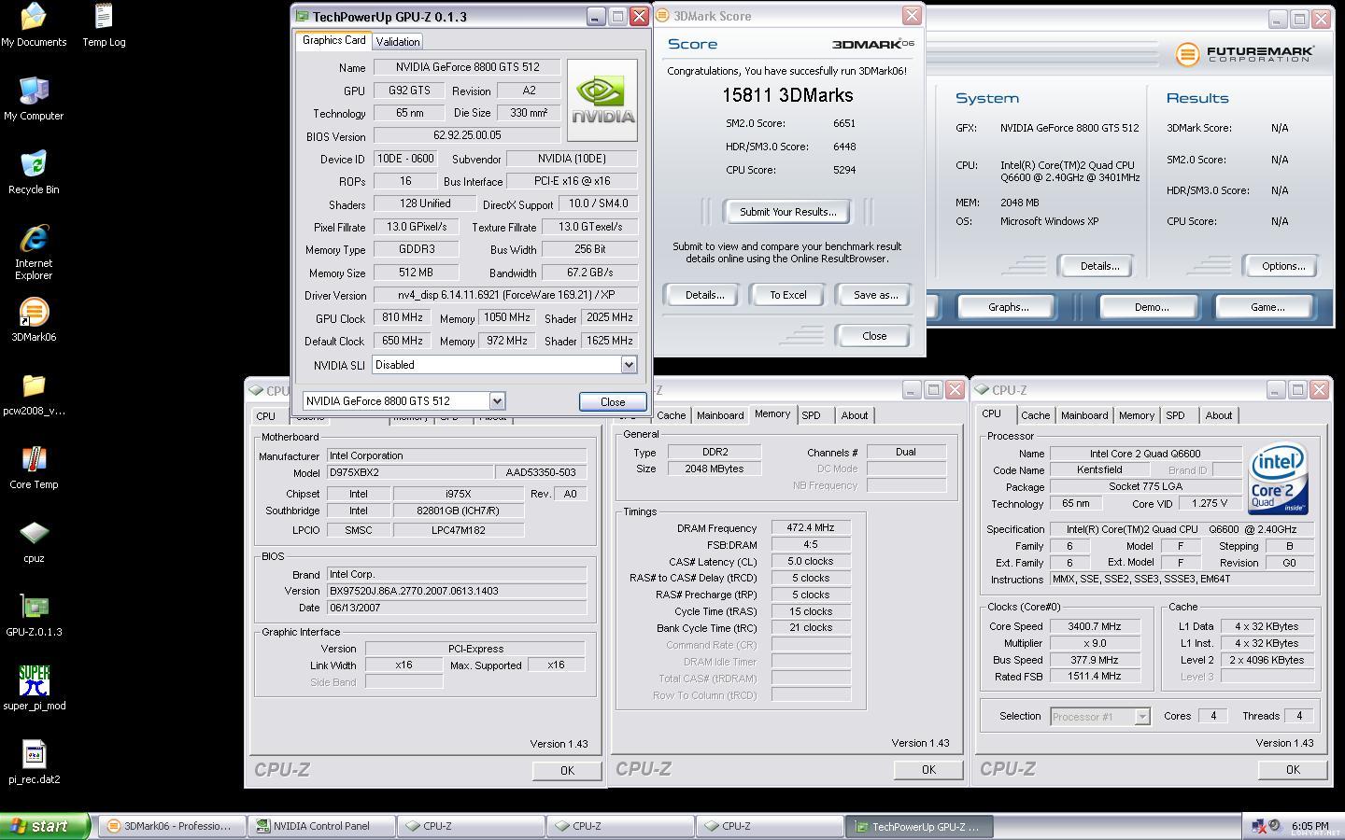Click GPU Clock 810 MHz field
This screenshot has height=840, width=1345.
click(402, 317)
